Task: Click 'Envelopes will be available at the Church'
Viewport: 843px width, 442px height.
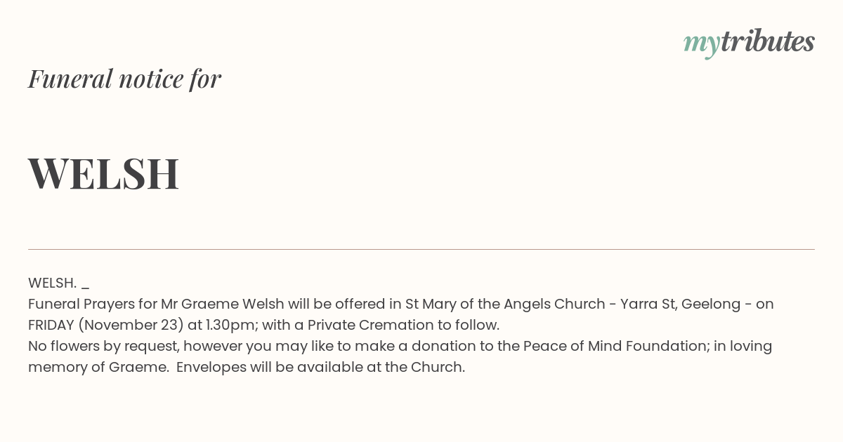Action: [x=320, y=367]
